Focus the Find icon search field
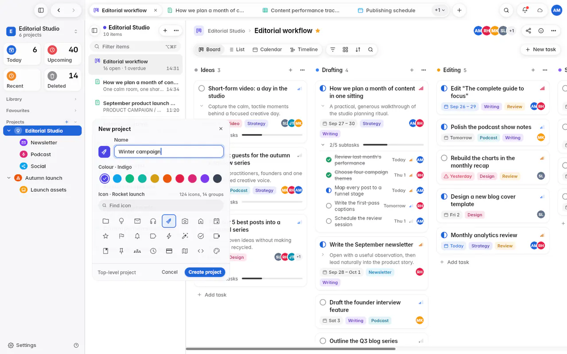Screen dimensions: 567x354 click(161, 205)
